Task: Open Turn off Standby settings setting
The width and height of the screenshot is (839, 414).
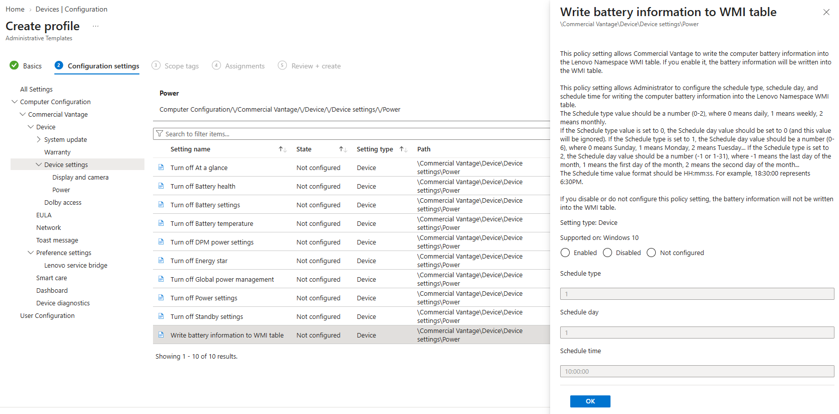Action: point(207,316)
